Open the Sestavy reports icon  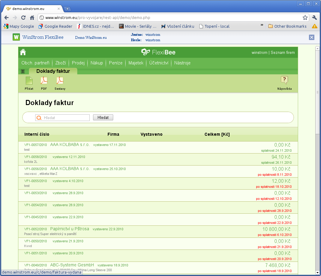(x=60, y=81)
